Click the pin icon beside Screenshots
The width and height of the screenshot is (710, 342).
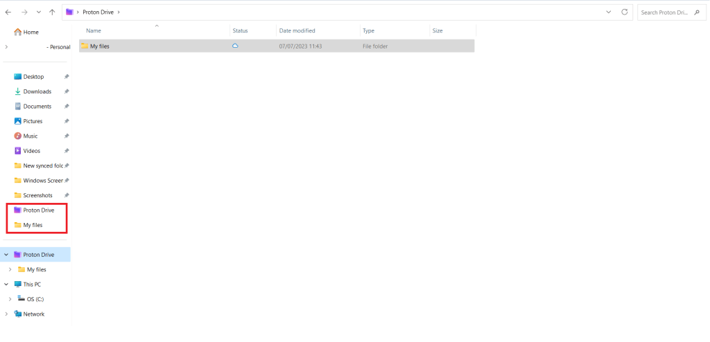67,195
